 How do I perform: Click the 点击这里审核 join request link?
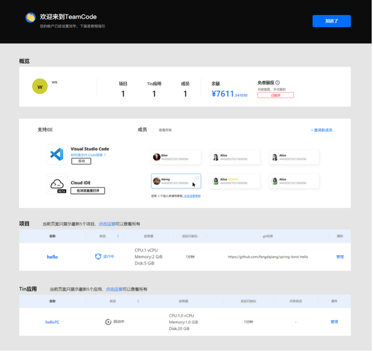pos(193,196)
